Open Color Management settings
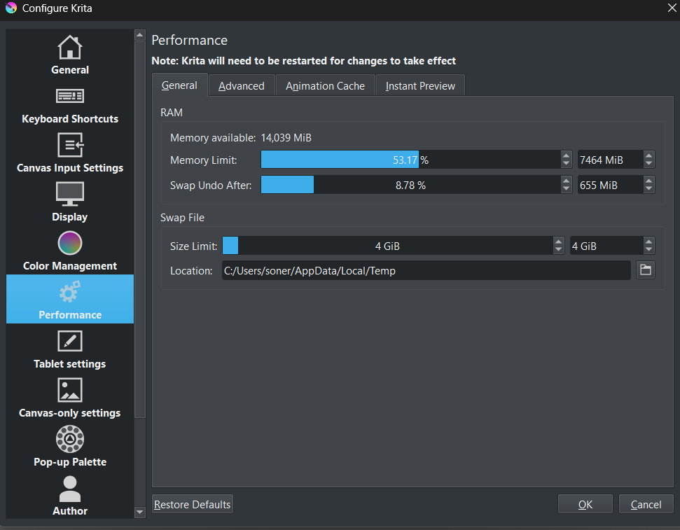Viewport: 680px width, 530px height. click(70, 250)
